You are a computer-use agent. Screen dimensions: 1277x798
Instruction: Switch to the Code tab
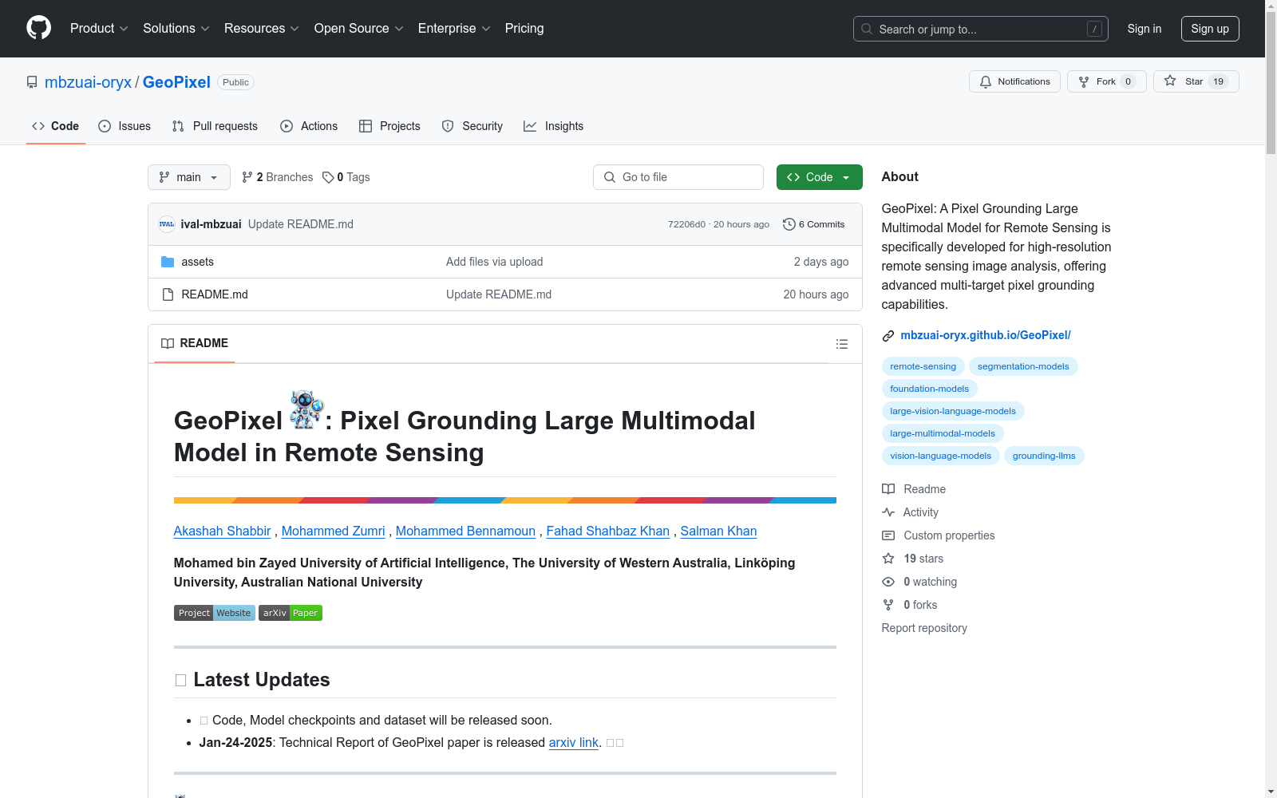click(56, 126)
